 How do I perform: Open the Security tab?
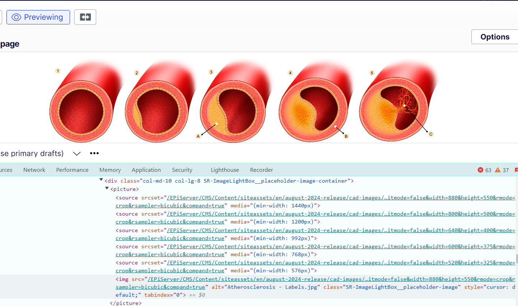(182, 170)
